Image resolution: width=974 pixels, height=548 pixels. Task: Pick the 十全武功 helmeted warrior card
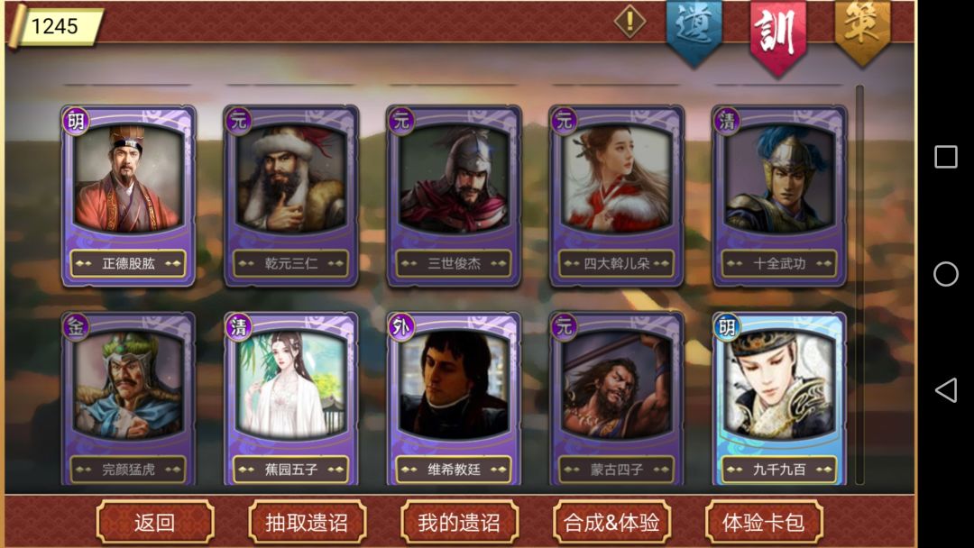click(779, 196)
